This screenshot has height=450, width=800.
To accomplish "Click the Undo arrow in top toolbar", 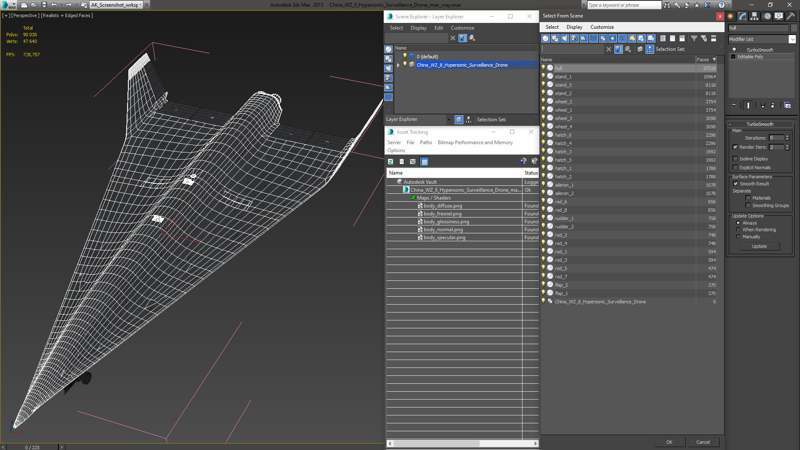I will (54, 5).
